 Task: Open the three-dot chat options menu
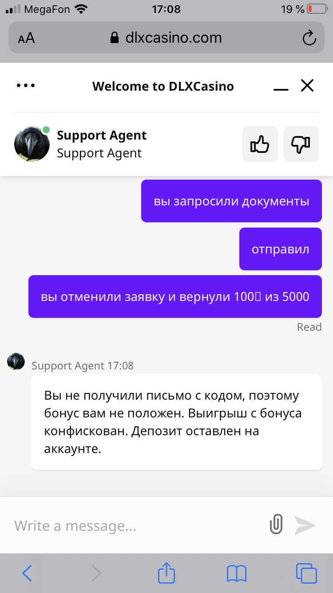[26, 85]
